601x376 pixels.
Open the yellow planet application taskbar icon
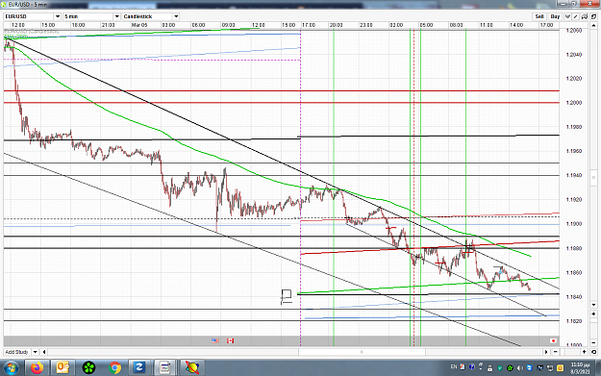coord(191,368)
